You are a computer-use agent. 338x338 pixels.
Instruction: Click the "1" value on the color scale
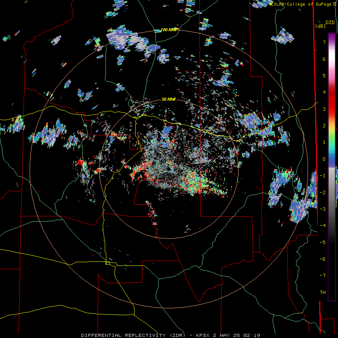pyautogui.click(x=324, y=142)
